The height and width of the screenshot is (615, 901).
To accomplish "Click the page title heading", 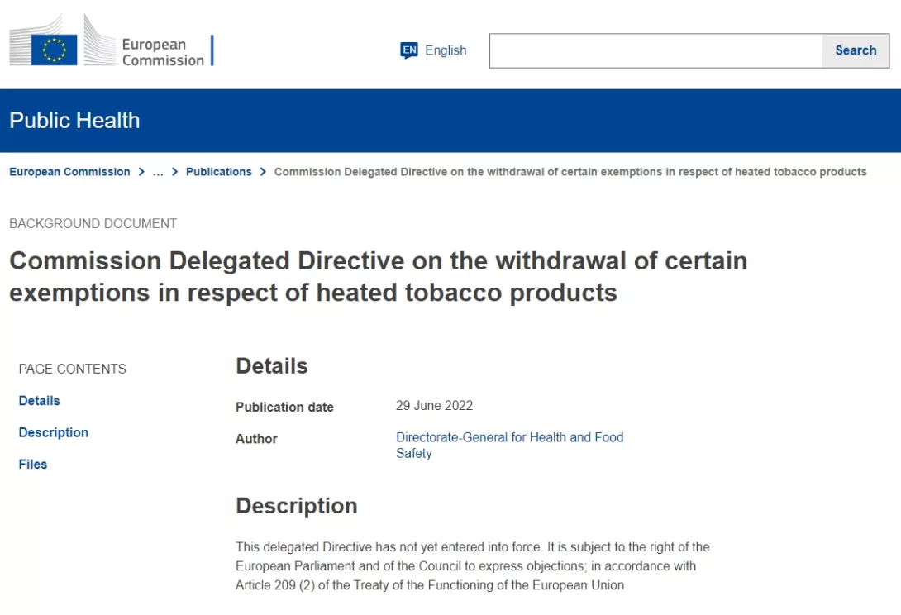I will coord(378,276).
